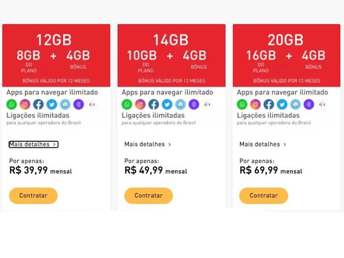This screenshot has width=344, height=258.
Task: Click the Waze icon in the 12GB plan
Action: 65,104
